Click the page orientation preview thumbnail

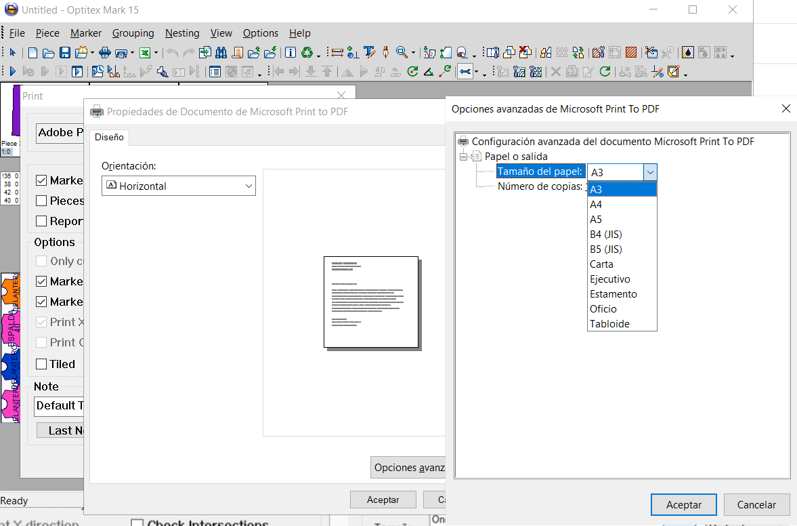(x=372, y=303)
